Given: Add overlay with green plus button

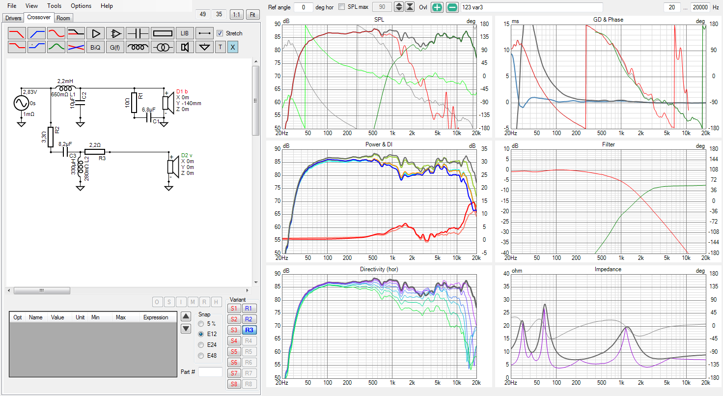Looking at the screenshot, I should click(438, 7).
